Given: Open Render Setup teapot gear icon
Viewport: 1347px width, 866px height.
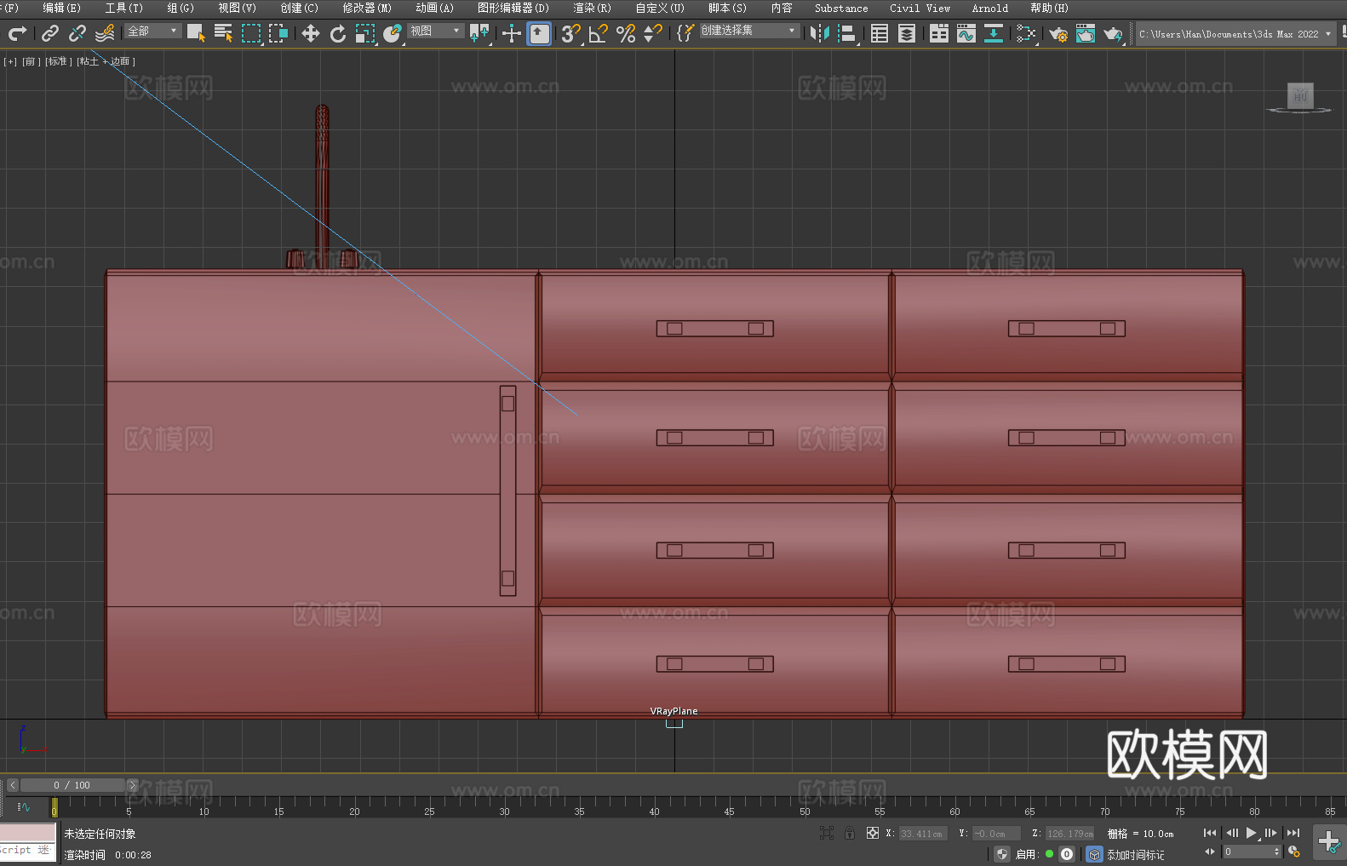Looking at the screenshot, I should tap(1058, 33).
